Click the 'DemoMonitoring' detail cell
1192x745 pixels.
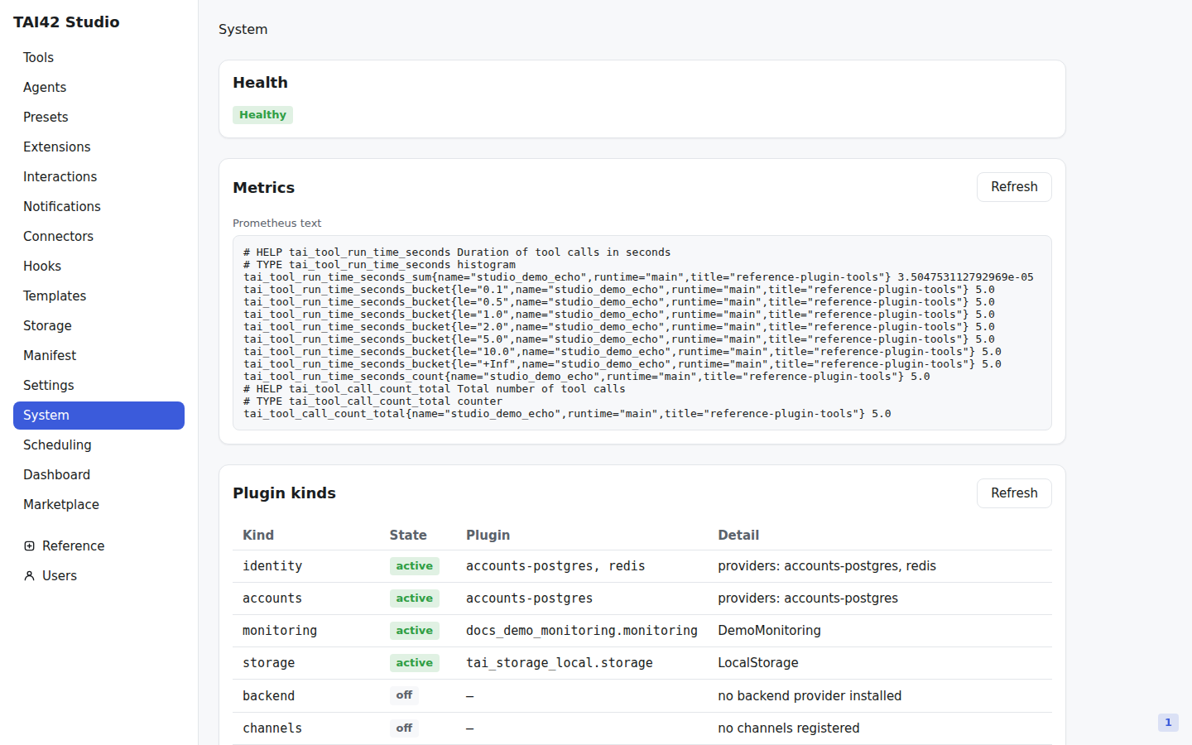pos(769,631)
